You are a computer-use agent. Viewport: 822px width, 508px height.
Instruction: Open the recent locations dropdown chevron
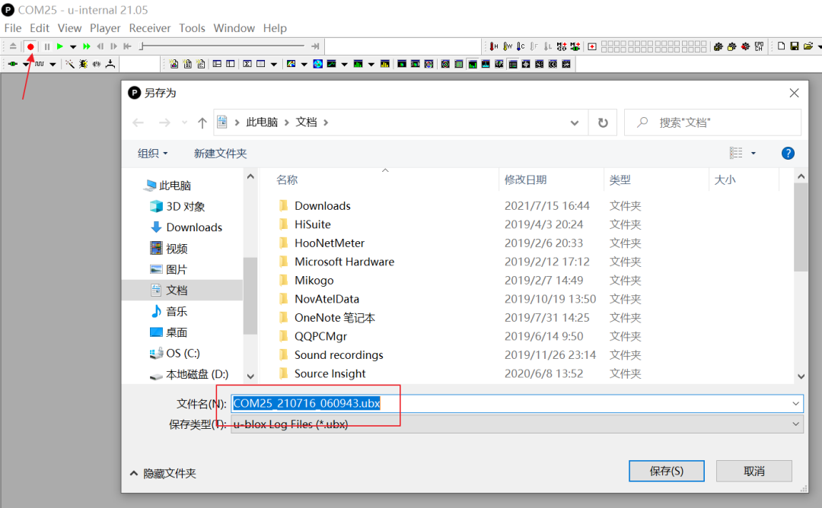184,122
